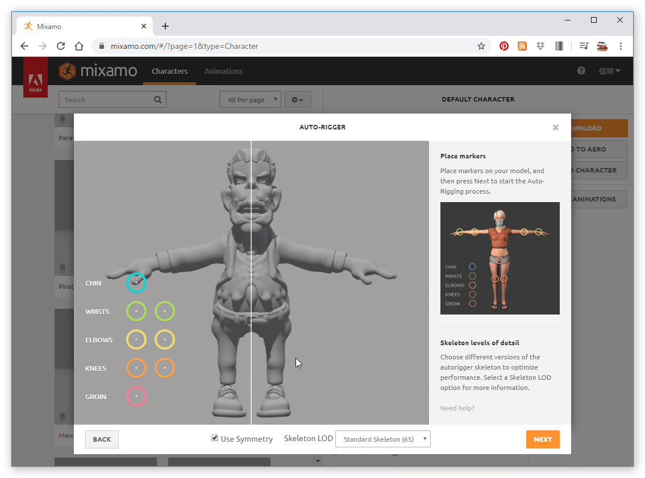Open the user account dropdown
The width and height of the screenshot is (645, 478).
coord(609,71)
